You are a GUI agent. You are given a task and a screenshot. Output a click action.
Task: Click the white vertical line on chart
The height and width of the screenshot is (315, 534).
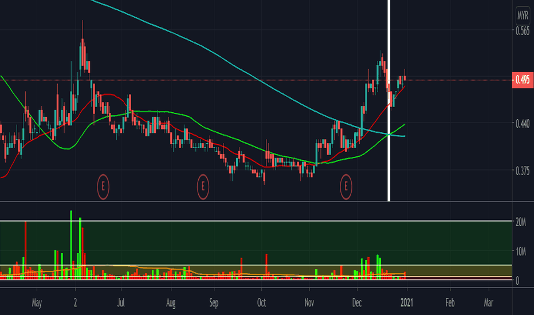coord(389,100)
